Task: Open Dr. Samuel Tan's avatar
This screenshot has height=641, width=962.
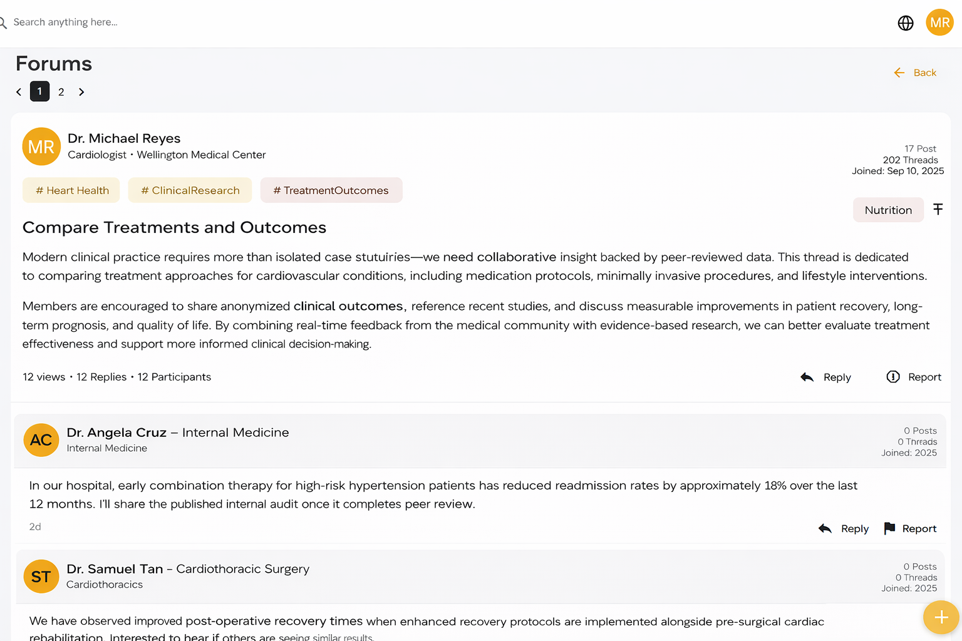Action: pos(41,577)
